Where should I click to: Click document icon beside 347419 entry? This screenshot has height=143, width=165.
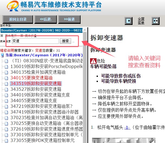6,112
